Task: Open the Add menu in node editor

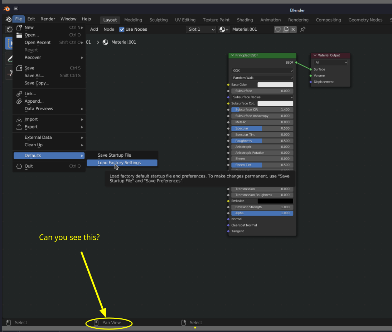Action: 94,29
